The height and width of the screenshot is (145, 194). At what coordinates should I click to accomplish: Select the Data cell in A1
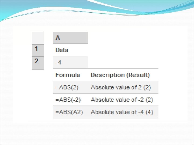pos(70,50)
